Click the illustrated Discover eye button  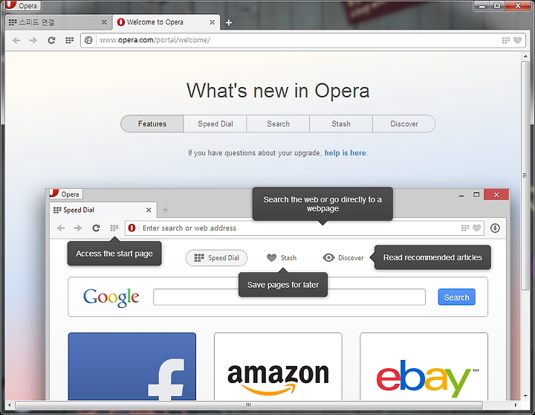pyautogui.click(x=343, y=258)
